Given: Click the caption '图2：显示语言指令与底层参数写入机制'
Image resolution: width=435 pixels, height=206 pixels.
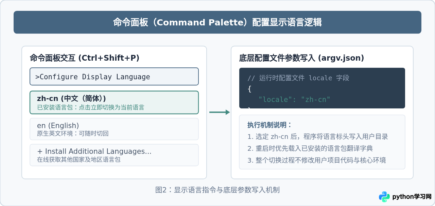Looking at the screenshot, I should 217,190.
